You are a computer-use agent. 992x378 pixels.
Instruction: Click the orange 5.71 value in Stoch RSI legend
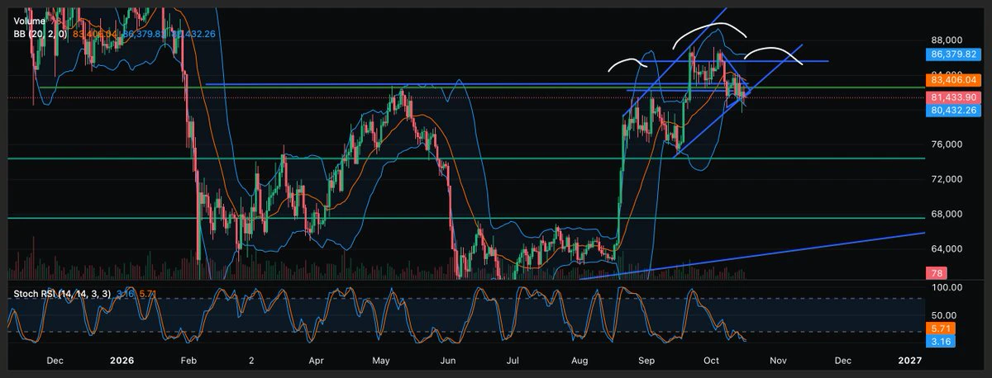click(x=147, y=294)
